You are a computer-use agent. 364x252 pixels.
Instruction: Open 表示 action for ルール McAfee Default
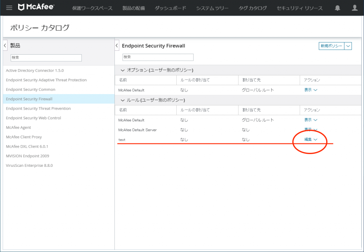click(311, 120)
